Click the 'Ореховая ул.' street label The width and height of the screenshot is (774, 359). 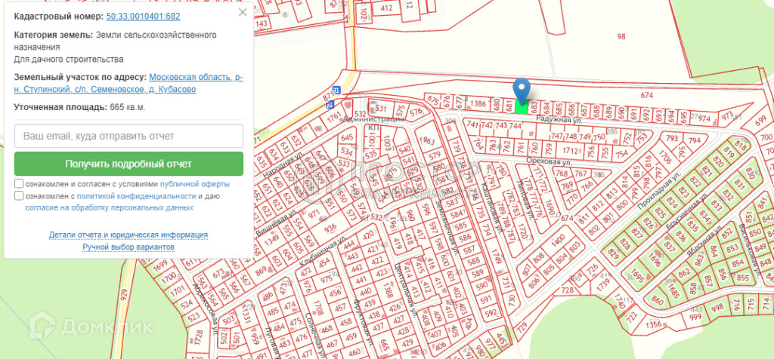(x=549, y=161)
